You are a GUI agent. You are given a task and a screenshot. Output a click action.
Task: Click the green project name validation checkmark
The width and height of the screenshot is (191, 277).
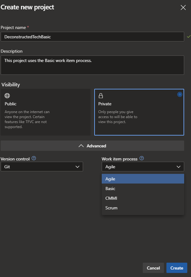(x=189, y=37)
